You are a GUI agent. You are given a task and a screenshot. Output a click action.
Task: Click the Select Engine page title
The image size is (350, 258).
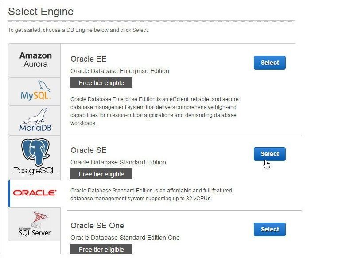point(41,12)
